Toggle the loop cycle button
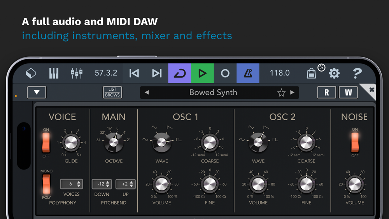The image size is (389, 219). point(180,73)
